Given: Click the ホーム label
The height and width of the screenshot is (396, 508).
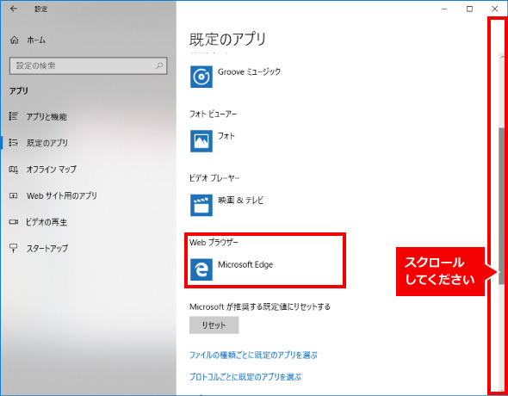Looking at the screenshot, I should [36, 40].
